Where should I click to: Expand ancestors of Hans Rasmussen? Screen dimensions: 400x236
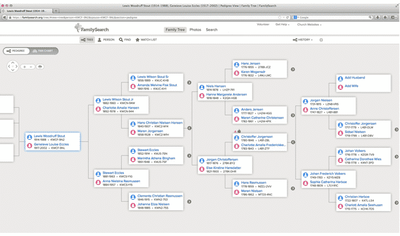293,189
